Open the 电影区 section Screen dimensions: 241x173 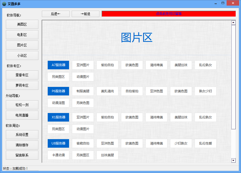point(22,35)
